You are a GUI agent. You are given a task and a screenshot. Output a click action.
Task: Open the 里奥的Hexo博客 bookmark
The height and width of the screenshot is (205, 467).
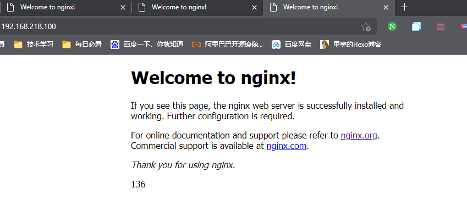(351, 45)
